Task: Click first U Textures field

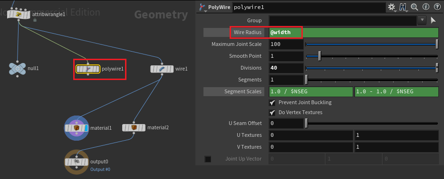Action: (311, 135)
